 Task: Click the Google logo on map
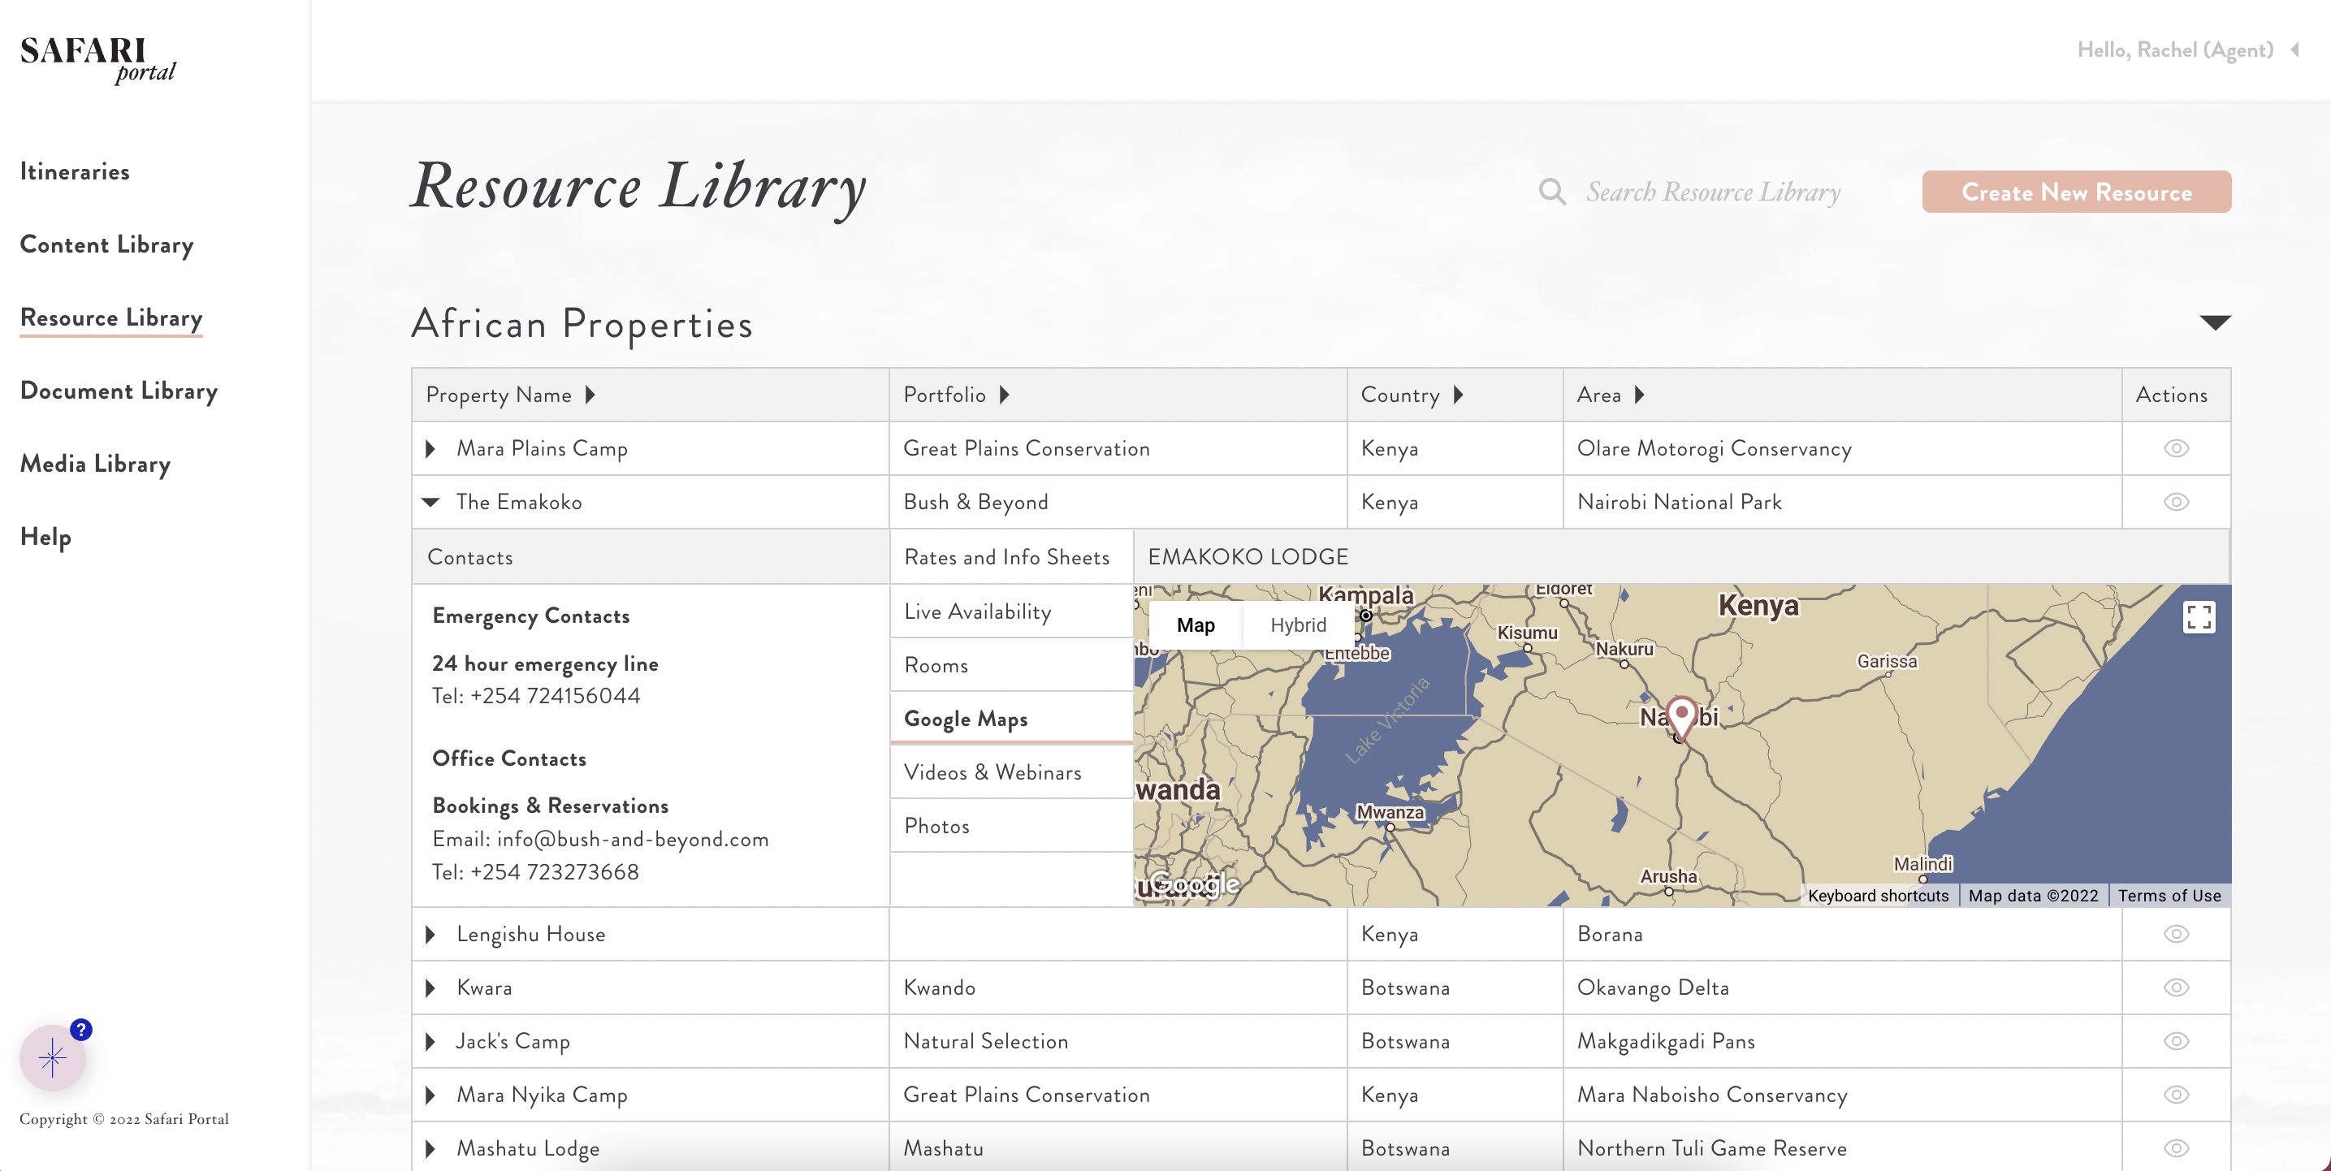click(1195, 884)
